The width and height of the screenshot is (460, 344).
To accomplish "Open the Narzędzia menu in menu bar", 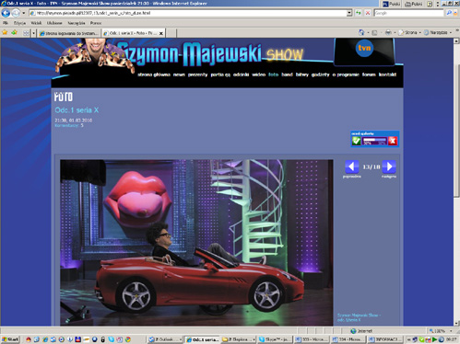I will click(77, 23).
